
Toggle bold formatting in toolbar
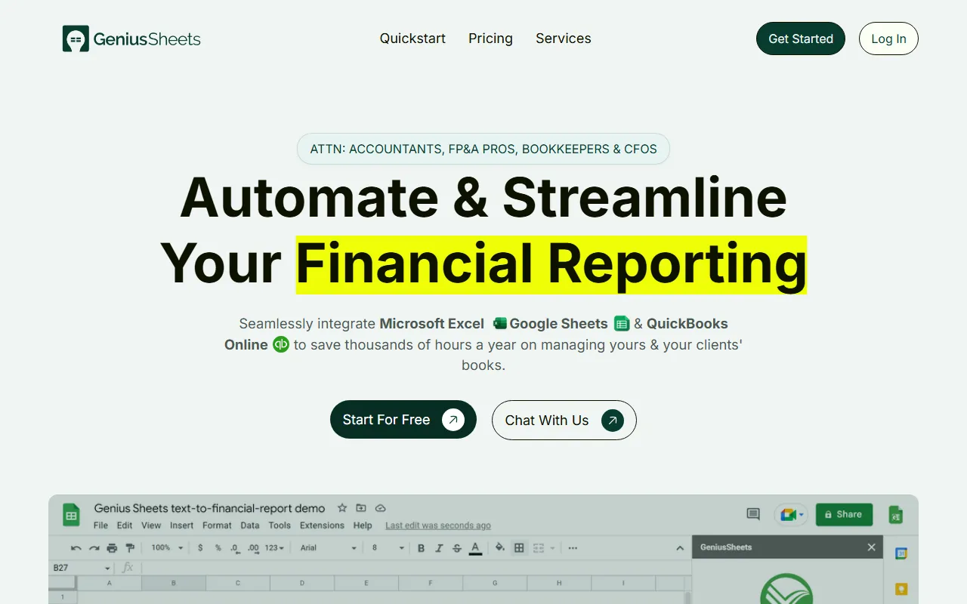tap(421, 548)
